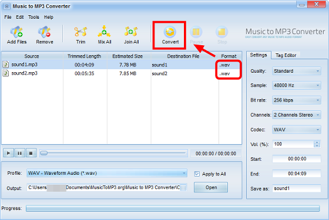
Task: Click the Vol. (%) input field
Action: [x=293, y=144]
